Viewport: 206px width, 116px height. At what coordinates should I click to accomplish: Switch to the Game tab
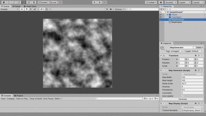coord(16,6)
